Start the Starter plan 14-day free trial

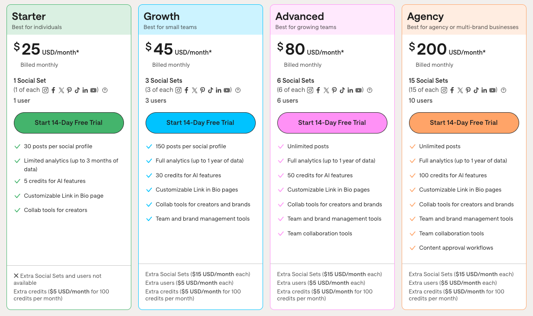(x=69, y=123)
